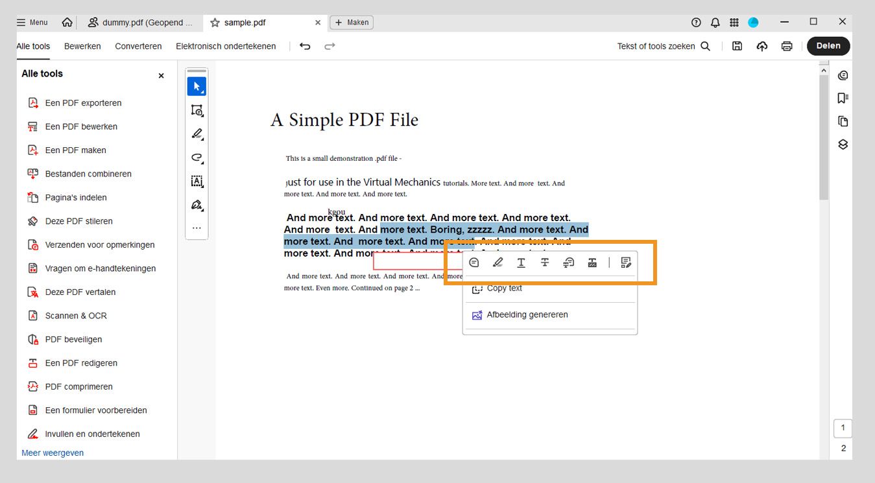Open Een PDF maken tool
This screenshot has width=875, height=483.
point(75,150)
